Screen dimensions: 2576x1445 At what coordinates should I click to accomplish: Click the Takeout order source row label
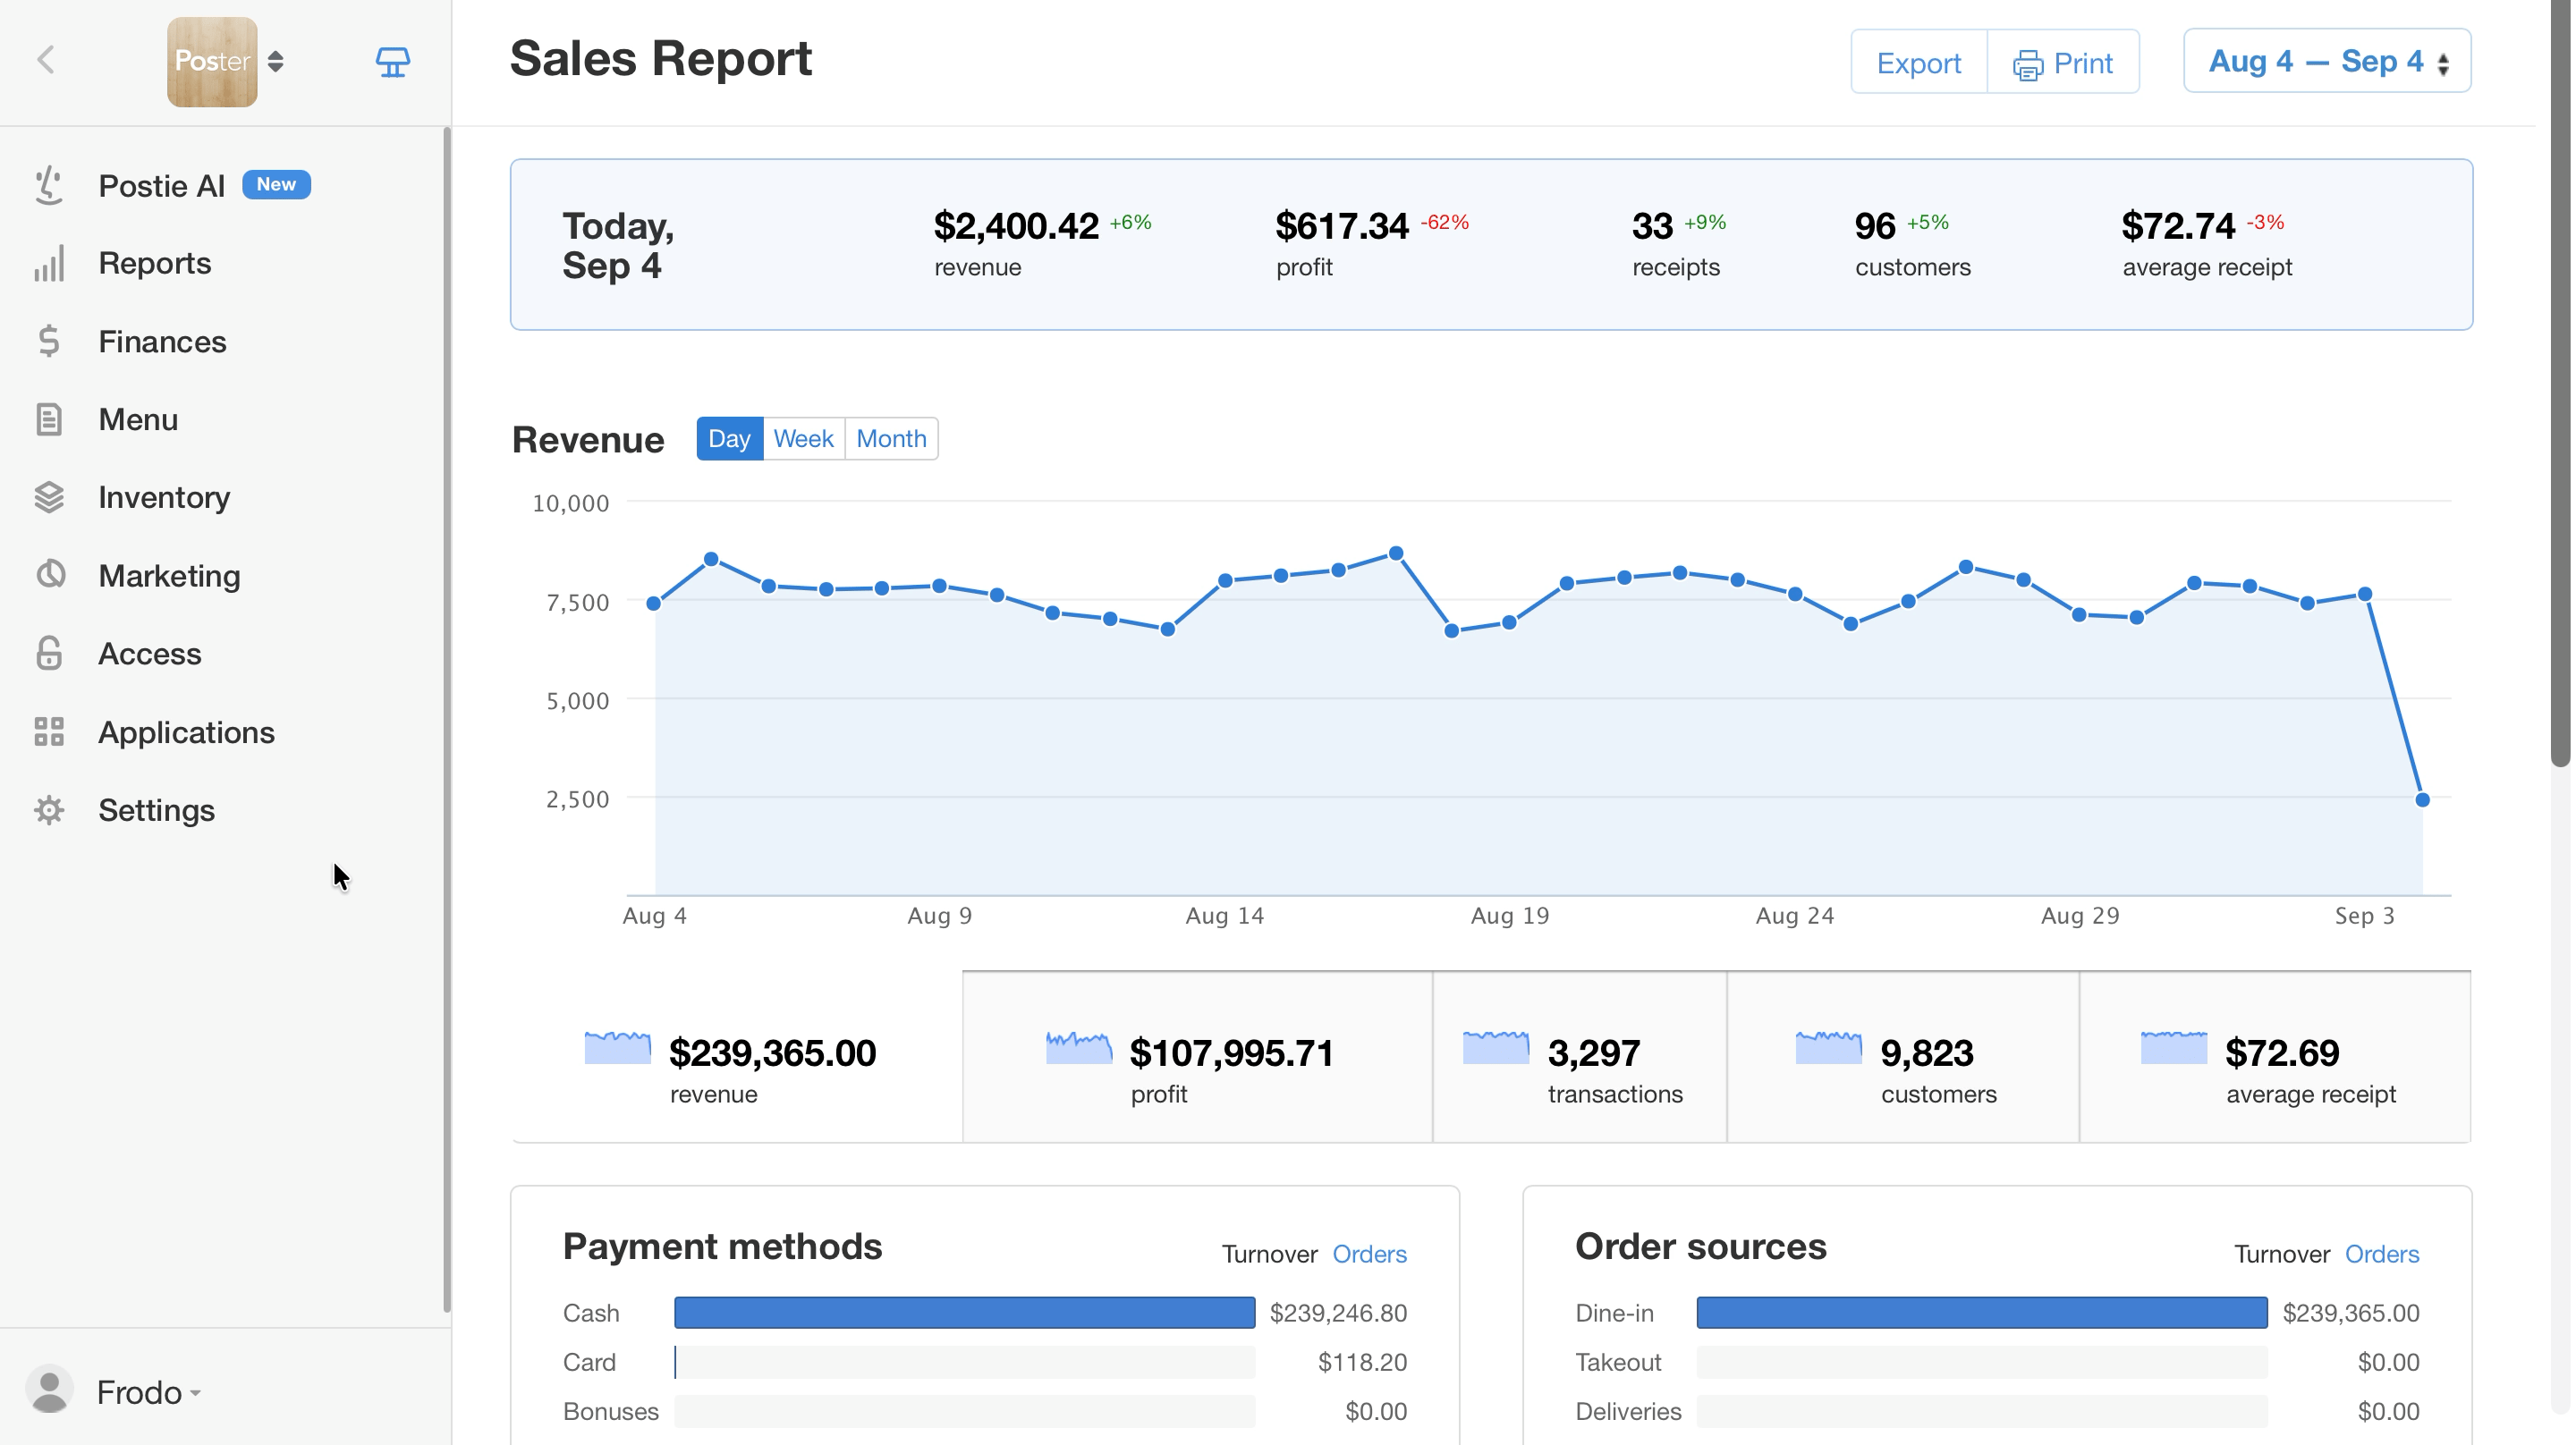point(1617,1362)
